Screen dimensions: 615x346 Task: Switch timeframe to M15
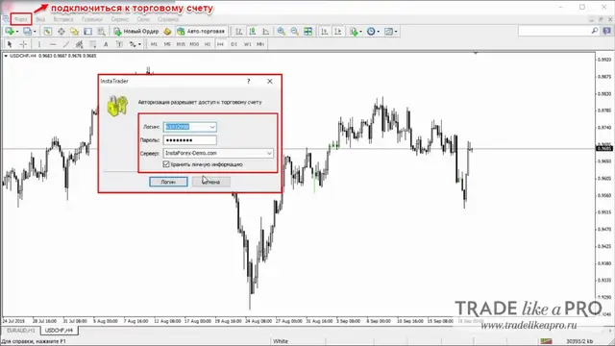pos(181,44)
